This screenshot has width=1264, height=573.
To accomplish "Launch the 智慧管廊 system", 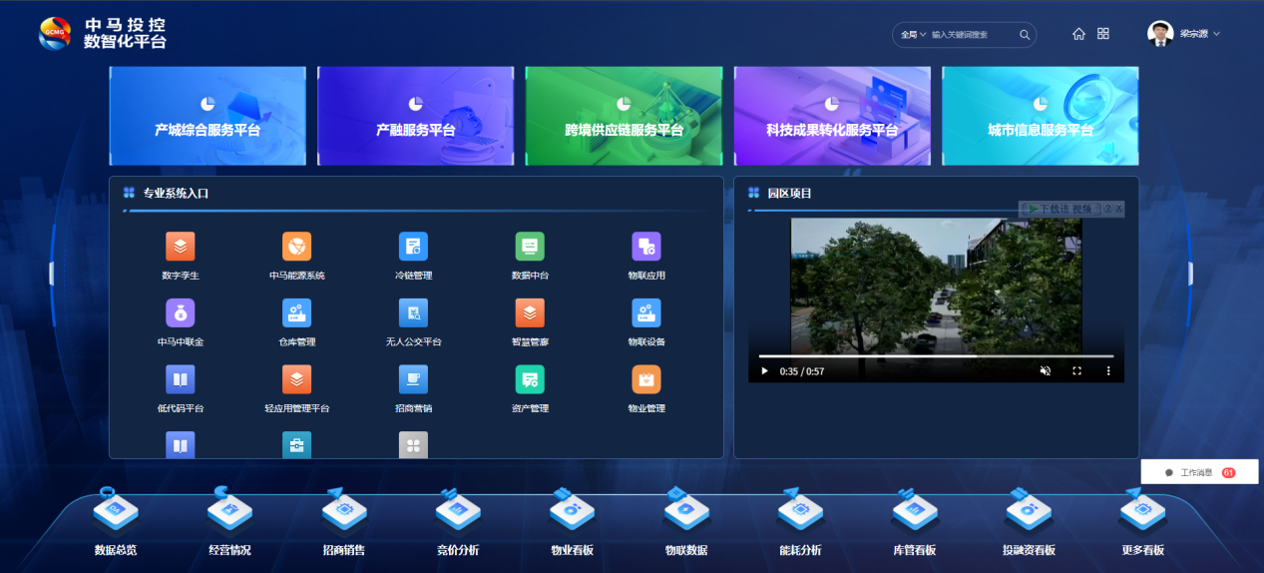I will tap(530, 312).
